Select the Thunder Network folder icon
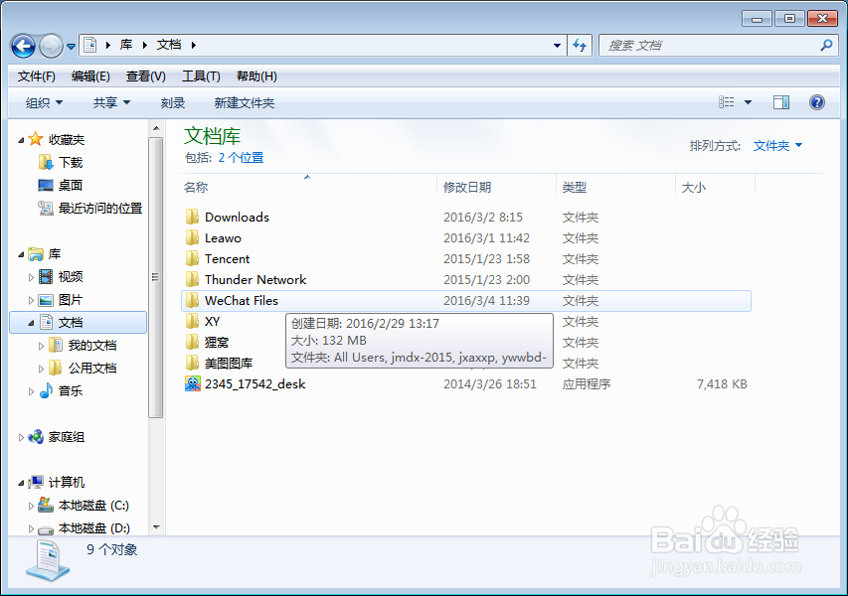Screen dimensions: 848x596 [192, 280]
